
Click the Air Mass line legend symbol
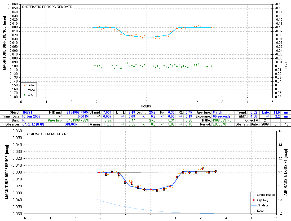point(254,206)
